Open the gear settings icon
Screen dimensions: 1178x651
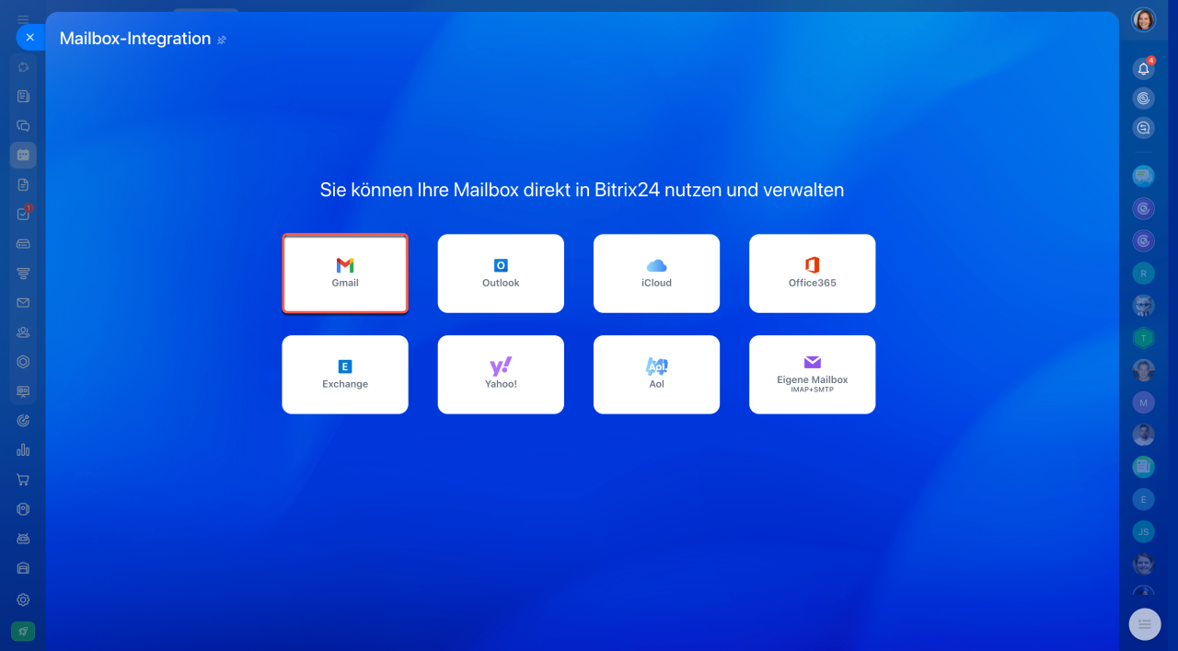pyautogui.click(x=23, y=599)
